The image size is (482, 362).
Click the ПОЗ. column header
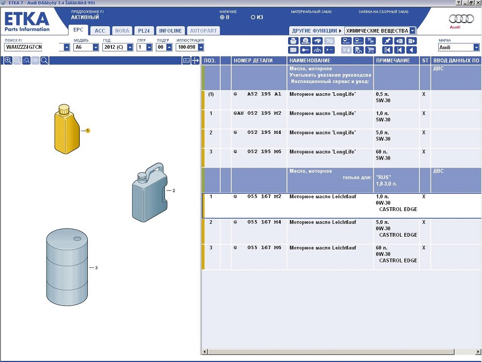click(210, 61)
